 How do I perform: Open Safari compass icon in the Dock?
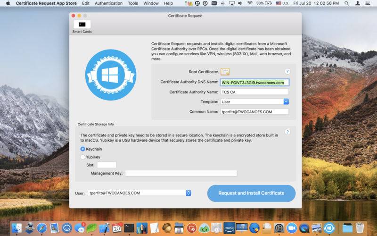point(42,228)
